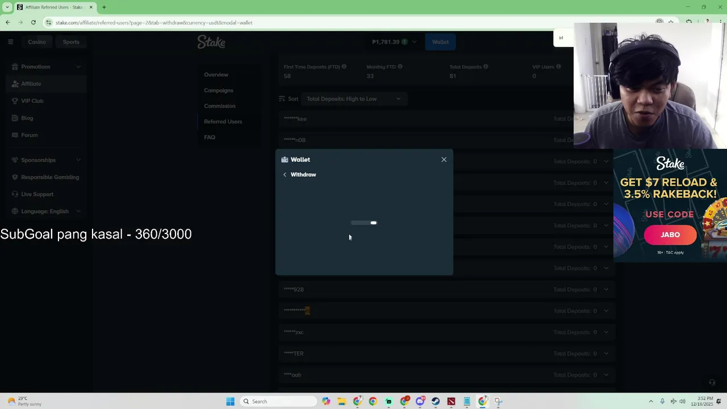Open the Overview affiliate tab
The height and width of the screenshot is (409, 727).
point(216,74)
